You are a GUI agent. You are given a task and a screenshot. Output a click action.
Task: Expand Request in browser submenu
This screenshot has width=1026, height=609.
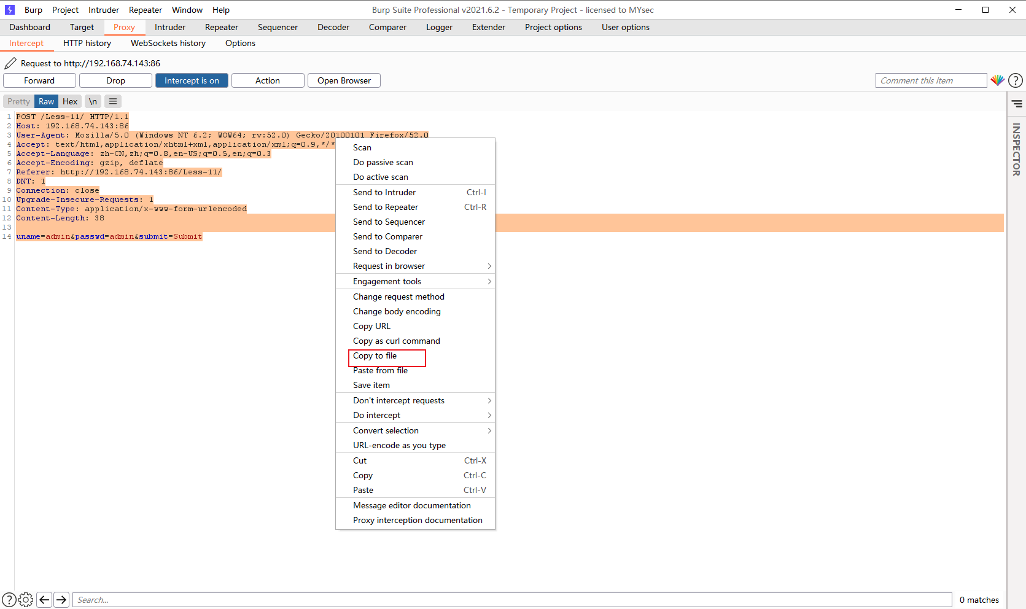415,266
